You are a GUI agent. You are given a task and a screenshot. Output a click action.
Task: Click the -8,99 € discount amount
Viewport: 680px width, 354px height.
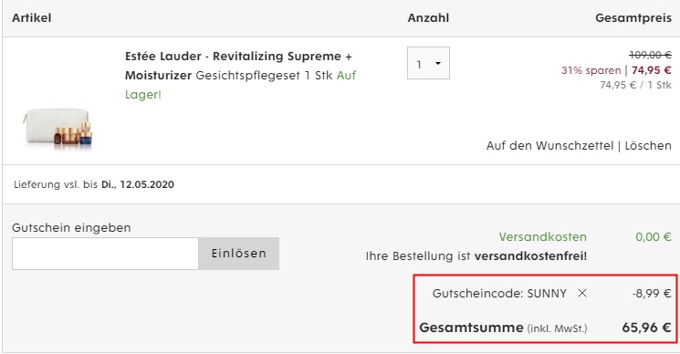652,294
